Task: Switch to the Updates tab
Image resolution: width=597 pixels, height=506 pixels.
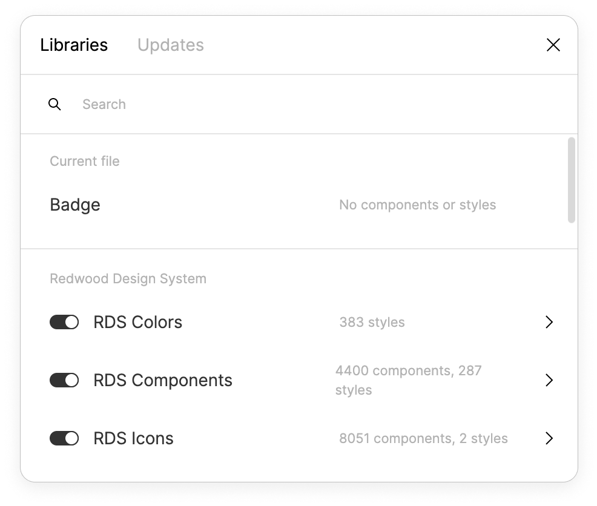Action: coord(170,45)
